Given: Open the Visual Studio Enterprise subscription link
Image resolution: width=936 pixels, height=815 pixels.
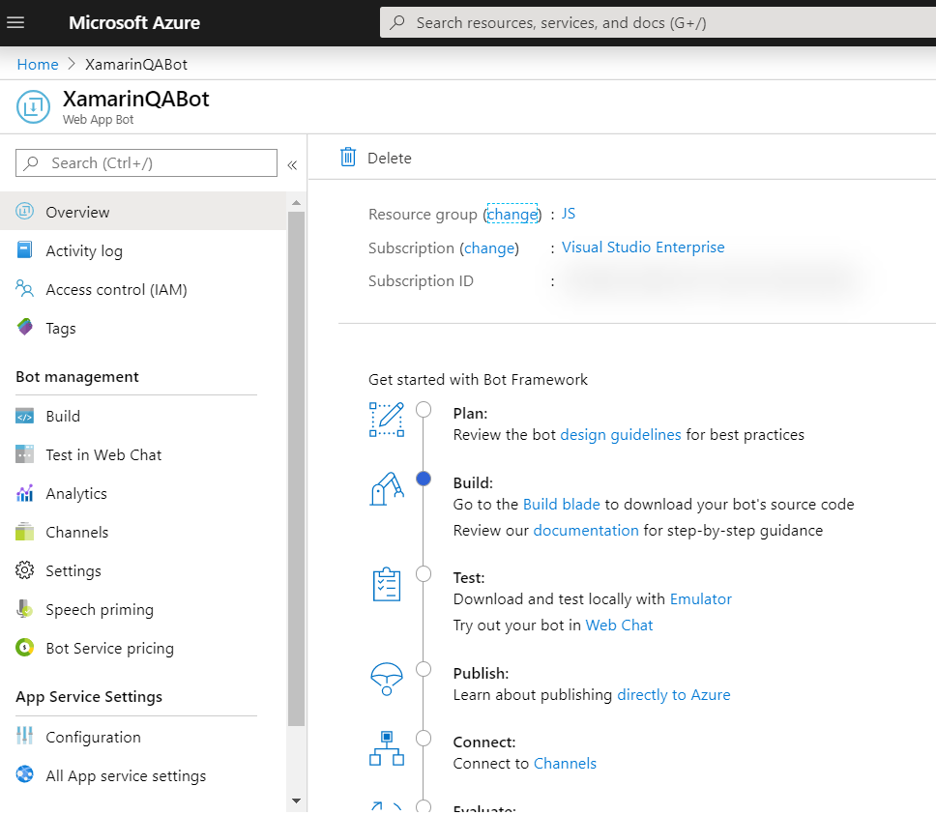Looking at the screenshot, I should pyautogui.click(x=643, y=247).
